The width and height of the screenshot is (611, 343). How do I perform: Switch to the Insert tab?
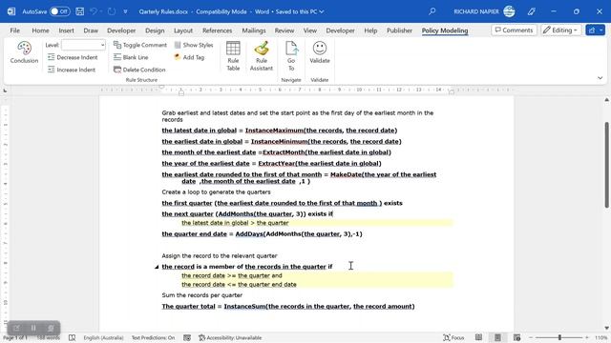(x=66, y=30)
